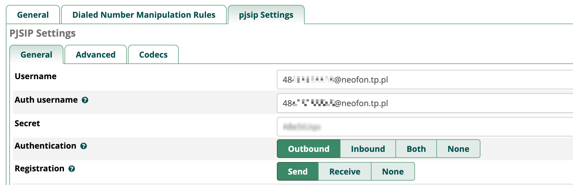Go to the Advanced PJSIP tab
Image resolution: width=573 pixels, height=185 pixels.
point(95,55)
